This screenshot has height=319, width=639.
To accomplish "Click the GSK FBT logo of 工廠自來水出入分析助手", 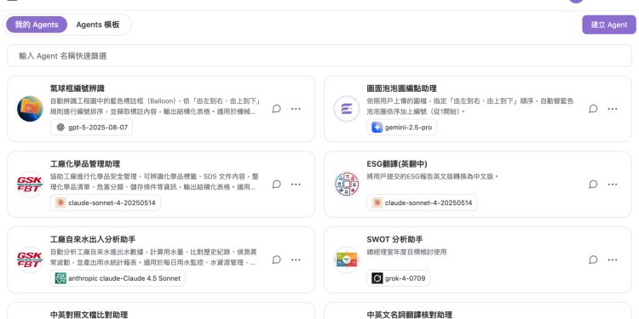I will [x=30, y=259].
